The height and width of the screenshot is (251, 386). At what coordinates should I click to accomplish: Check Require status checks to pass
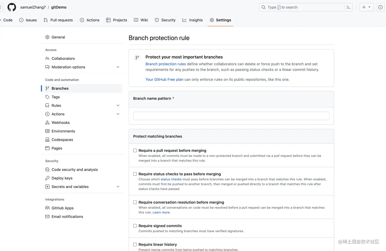tap(135, 174)
